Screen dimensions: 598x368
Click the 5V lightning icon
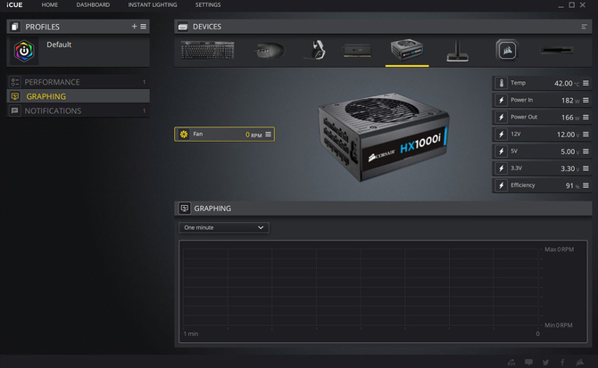pyautogui.click(x=501, y=151)
